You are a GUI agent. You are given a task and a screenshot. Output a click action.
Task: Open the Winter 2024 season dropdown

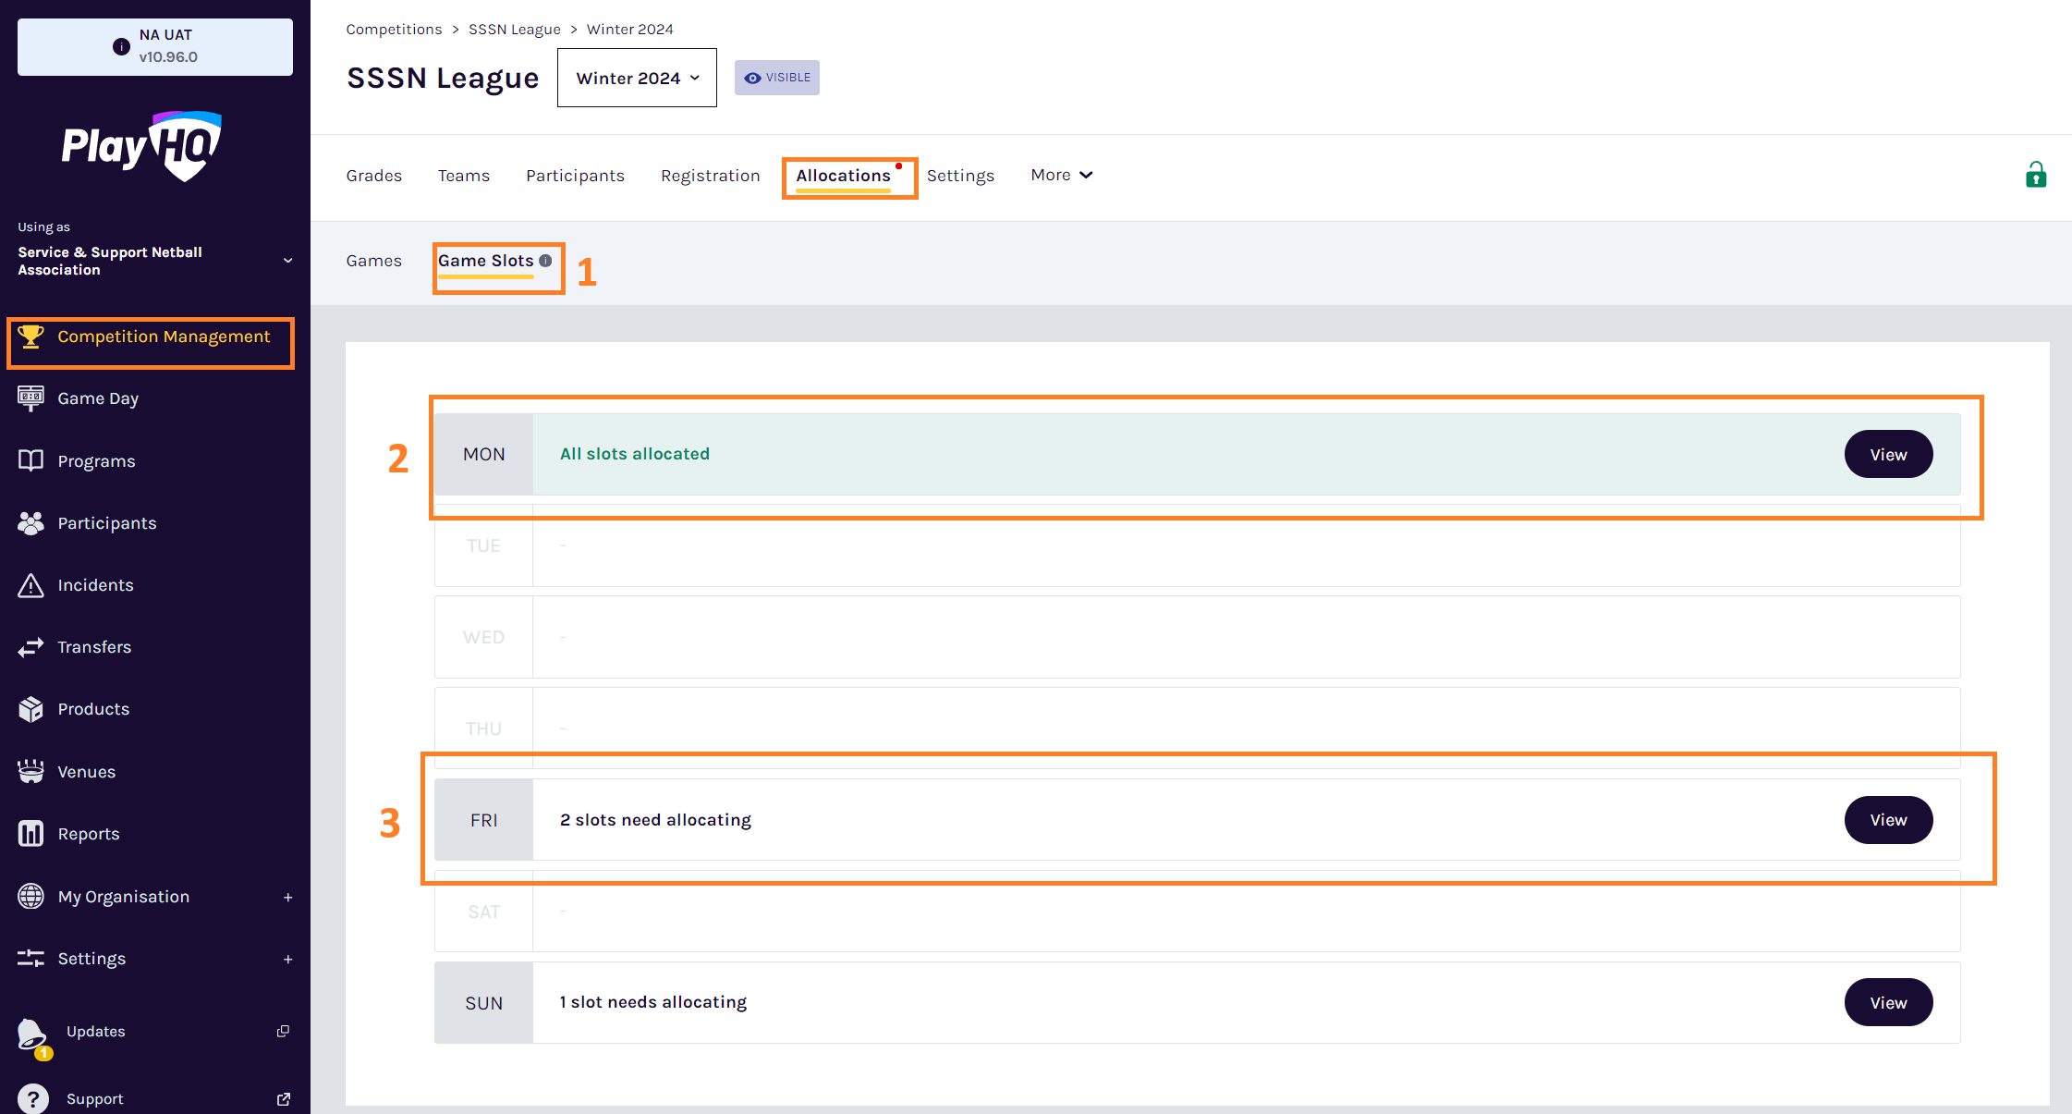click(637, 78)
